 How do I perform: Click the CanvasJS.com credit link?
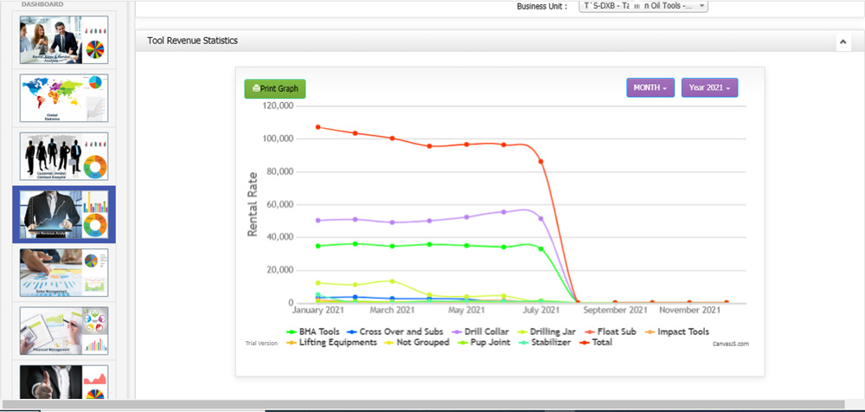[730, 344]
